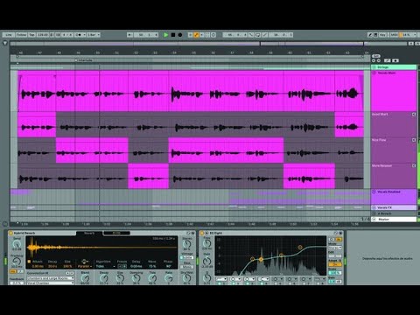Click the Hybrid Reverb Blend knob
The width and height of the screenshot is (420, 315).
tap(85, 278)
